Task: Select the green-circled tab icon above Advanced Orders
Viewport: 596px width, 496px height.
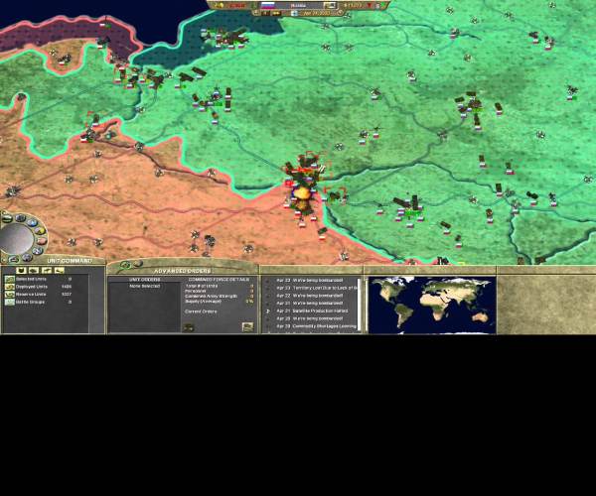Action: click(x=126, y=265)
